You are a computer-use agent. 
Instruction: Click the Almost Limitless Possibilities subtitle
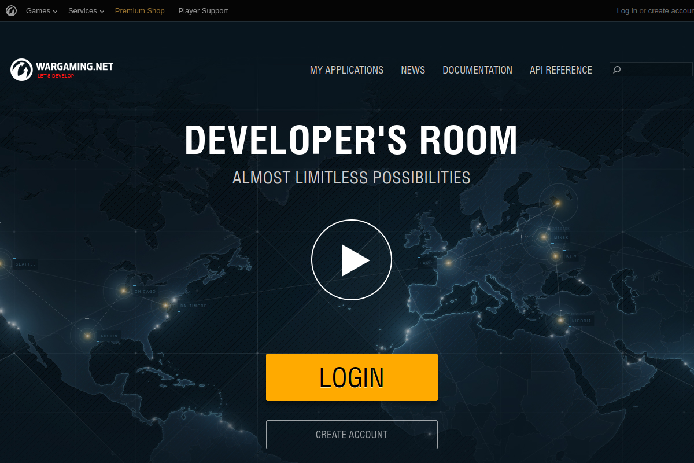pos(352,177)
